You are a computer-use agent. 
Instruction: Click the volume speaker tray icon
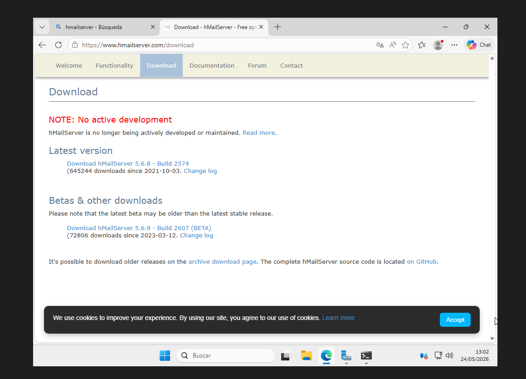tap(449, 355)
